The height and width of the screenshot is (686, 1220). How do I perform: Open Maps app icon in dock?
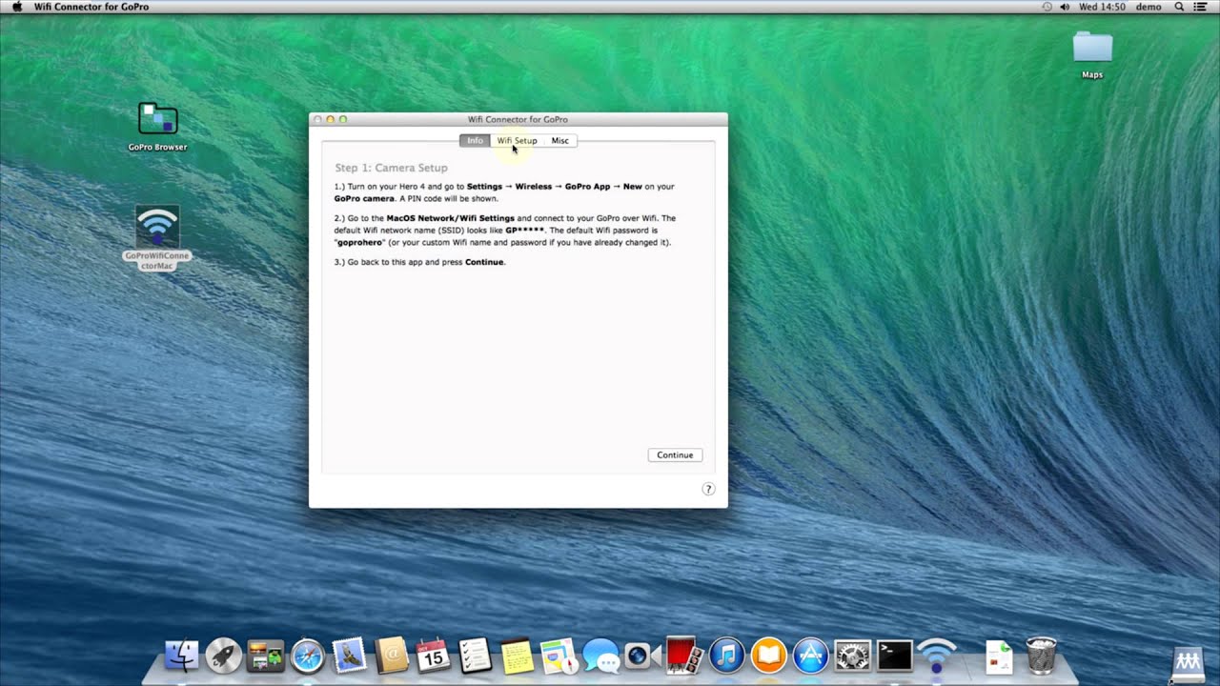[x=559, y=656]
